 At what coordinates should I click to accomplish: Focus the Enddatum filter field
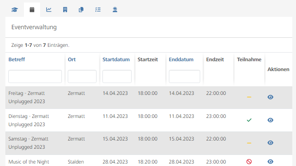pos(184,76)
